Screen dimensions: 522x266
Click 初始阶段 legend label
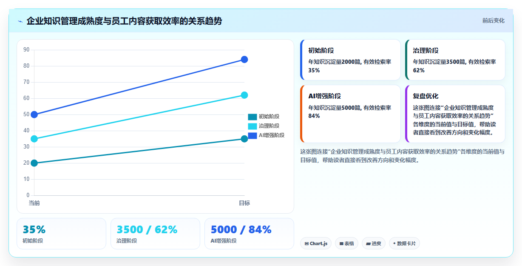click(x=269, y=117)
